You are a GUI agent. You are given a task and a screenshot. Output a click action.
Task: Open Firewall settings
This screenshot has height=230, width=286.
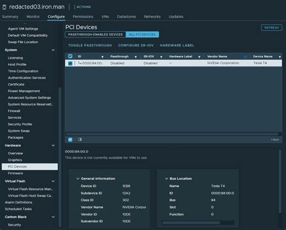pyautogui.click(x=14, y=111)
